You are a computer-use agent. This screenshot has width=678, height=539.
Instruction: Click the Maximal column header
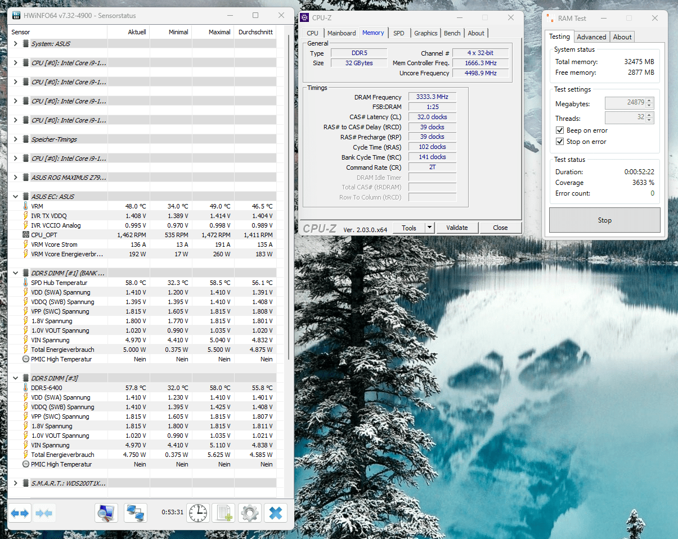(x=213, y=32)
